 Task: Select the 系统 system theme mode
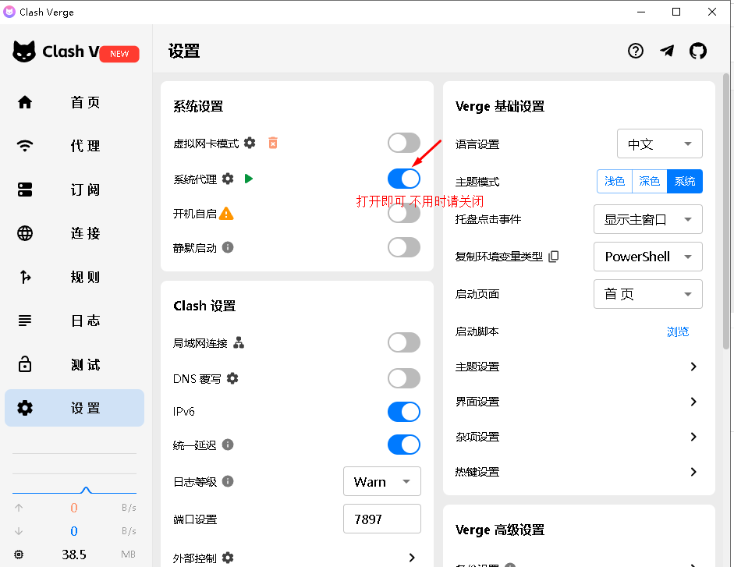point(685,181)
